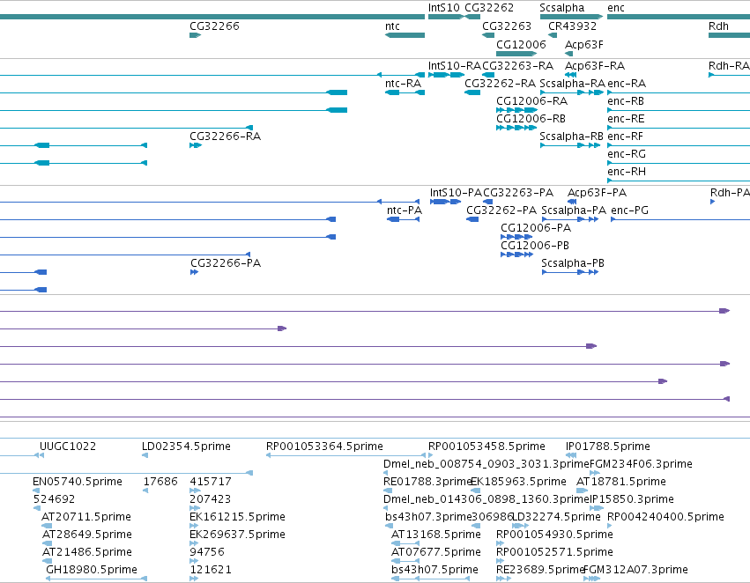Select the GH18980.5prime EST label

(x=92, y=571)
